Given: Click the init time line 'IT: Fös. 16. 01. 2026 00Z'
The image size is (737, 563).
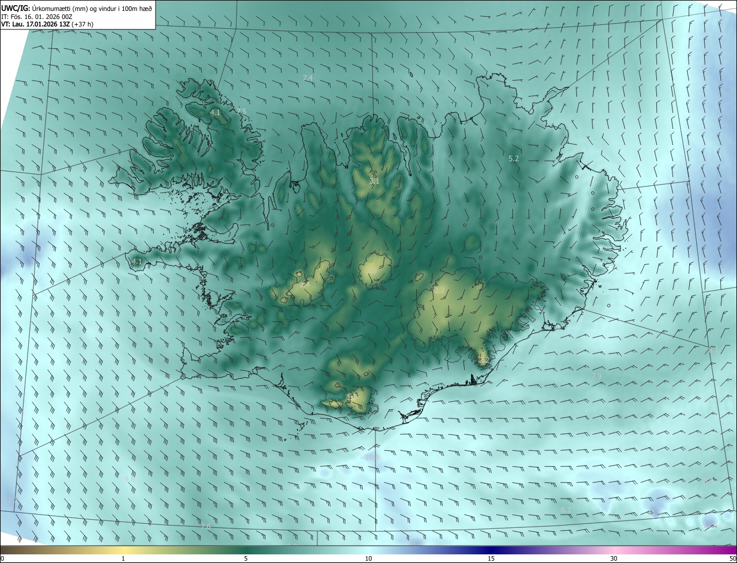Looking at the screenshot, I should click(36, 17).
